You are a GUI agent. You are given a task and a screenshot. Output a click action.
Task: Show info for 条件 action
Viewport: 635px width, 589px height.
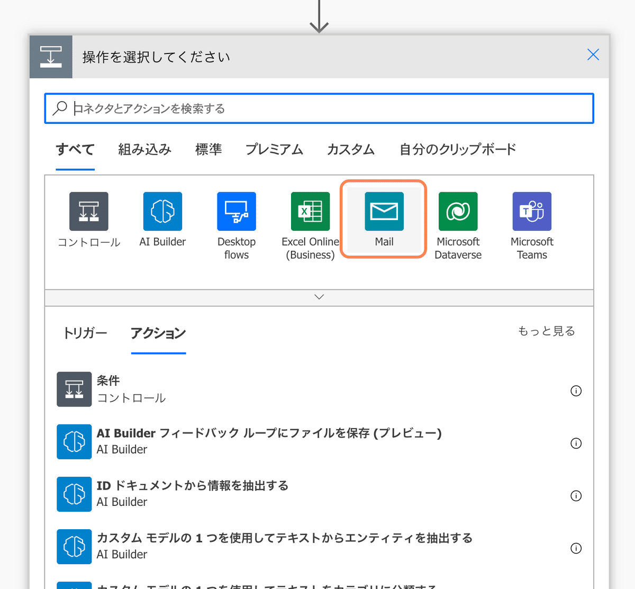576,391
